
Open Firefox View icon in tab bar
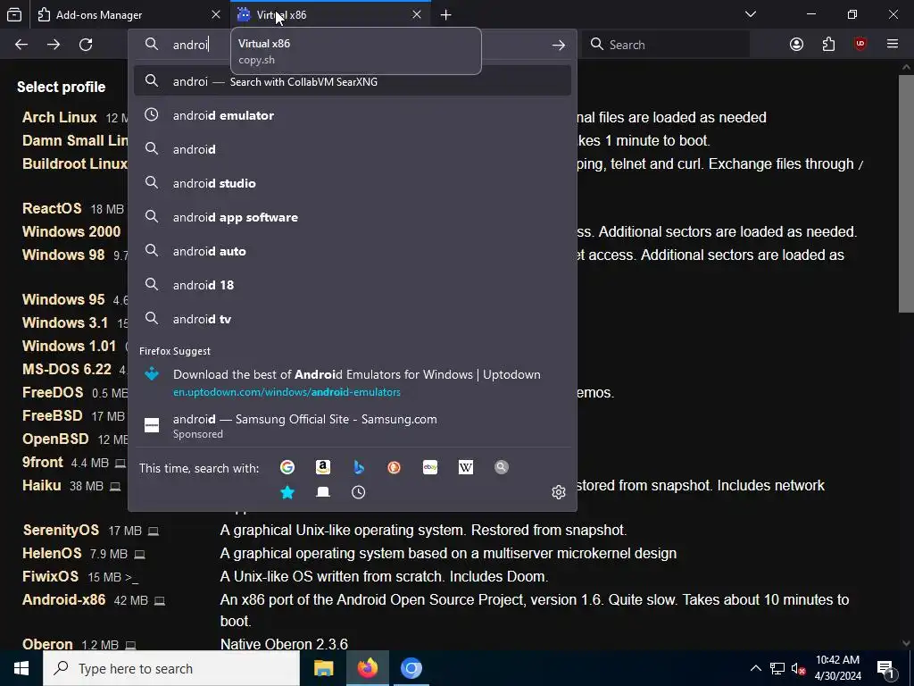tap(14, 14)
